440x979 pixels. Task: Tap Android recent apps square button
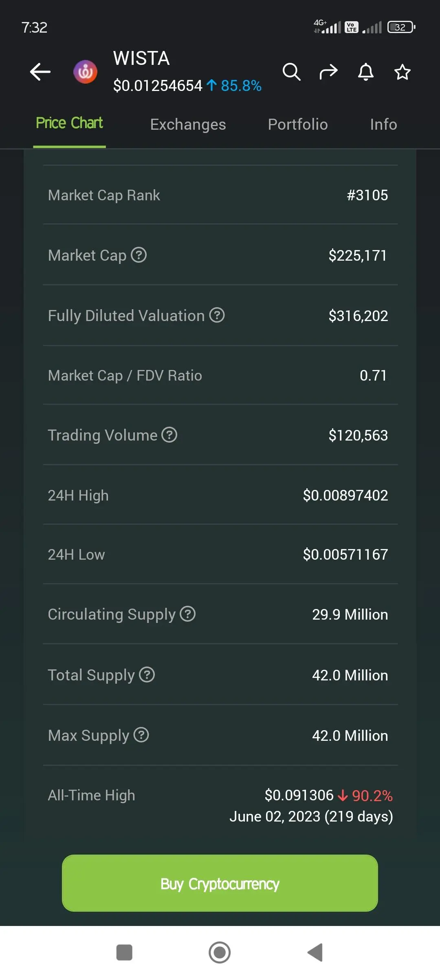pyautogui.click(x=124, y=952)
